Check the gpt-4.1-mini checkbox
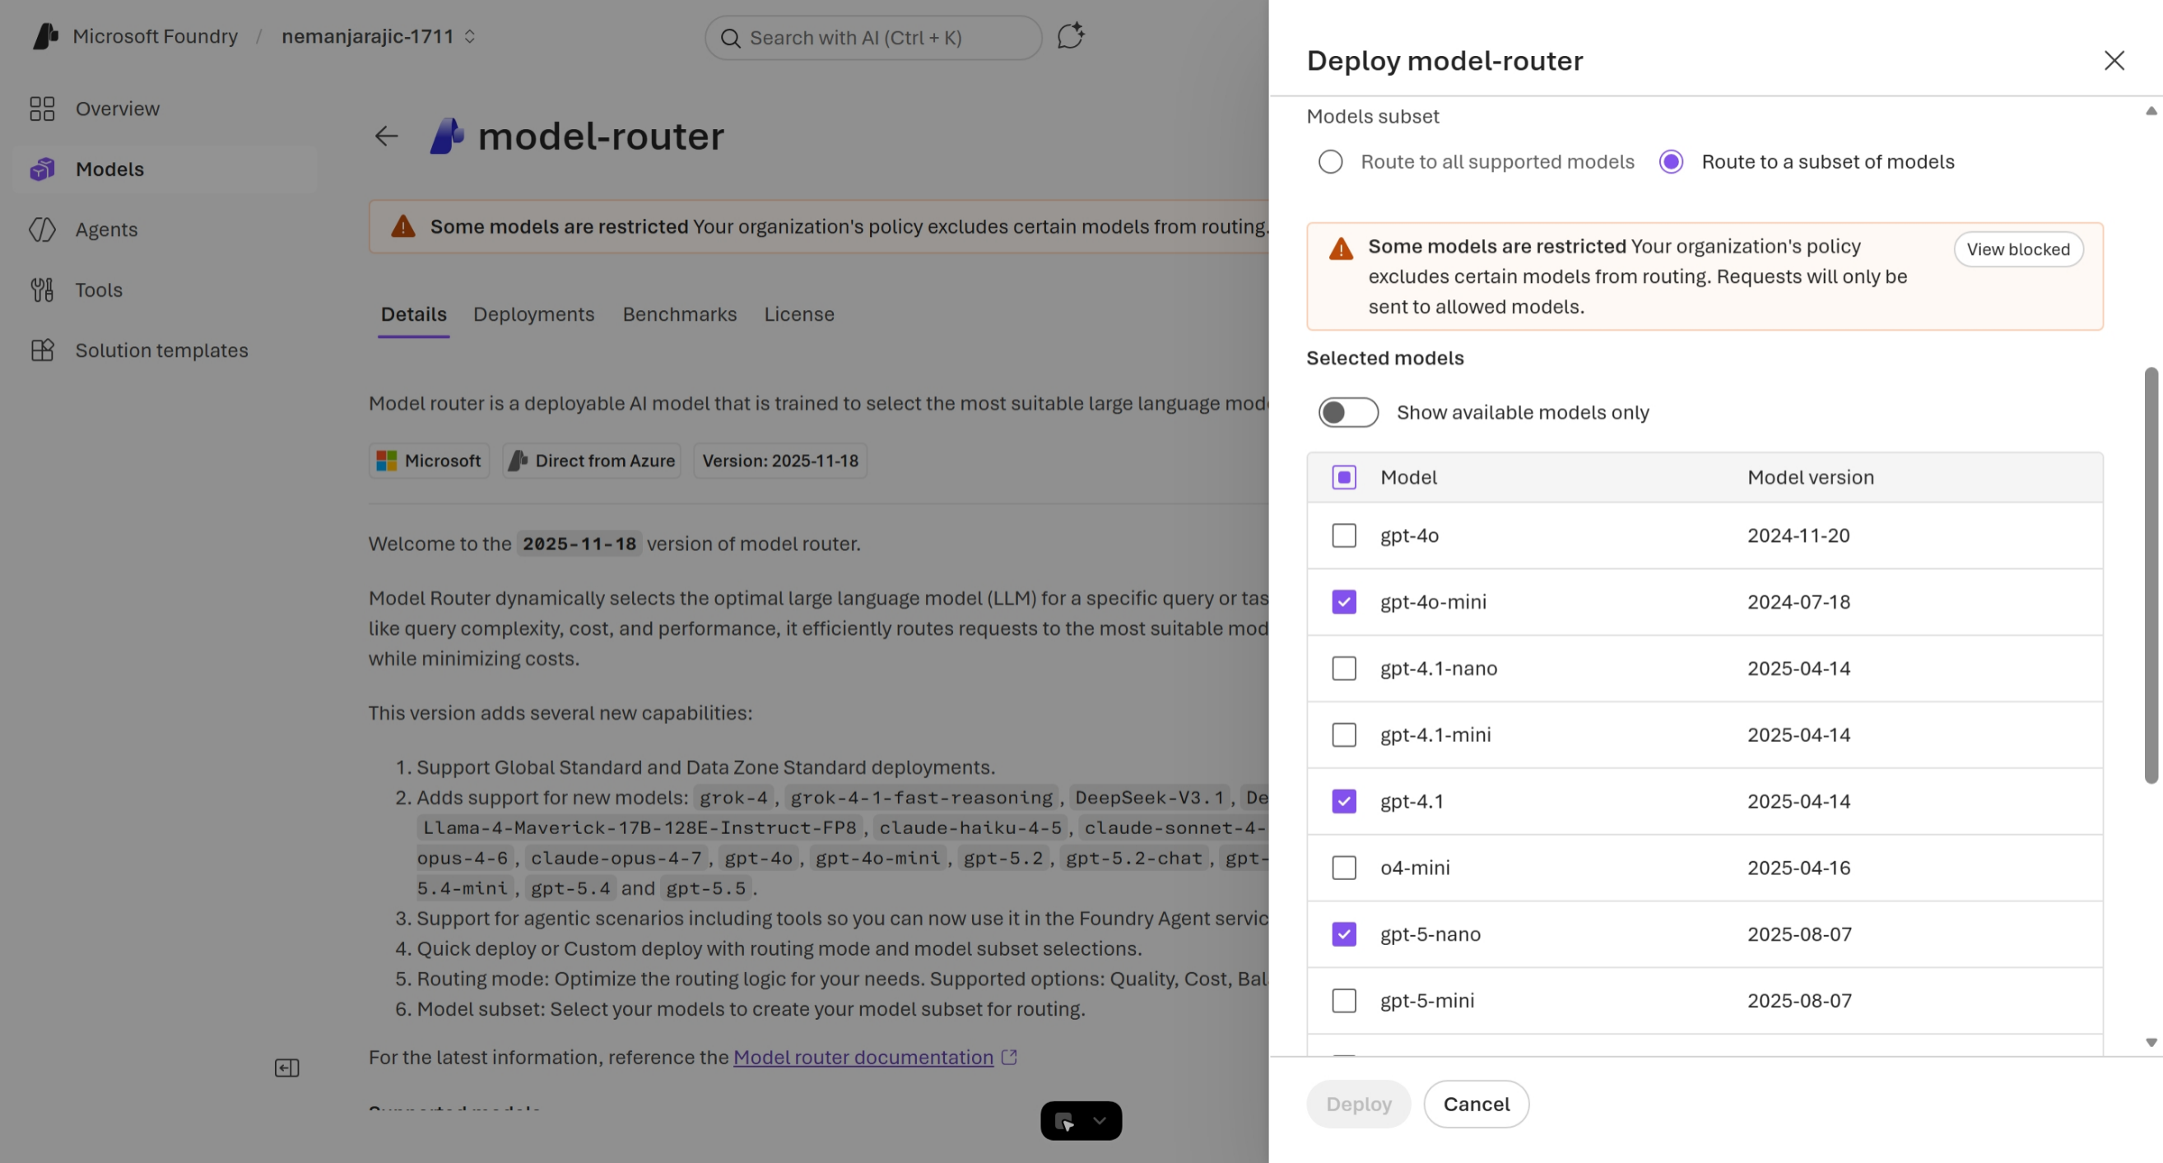 [x=1344, y=735]
